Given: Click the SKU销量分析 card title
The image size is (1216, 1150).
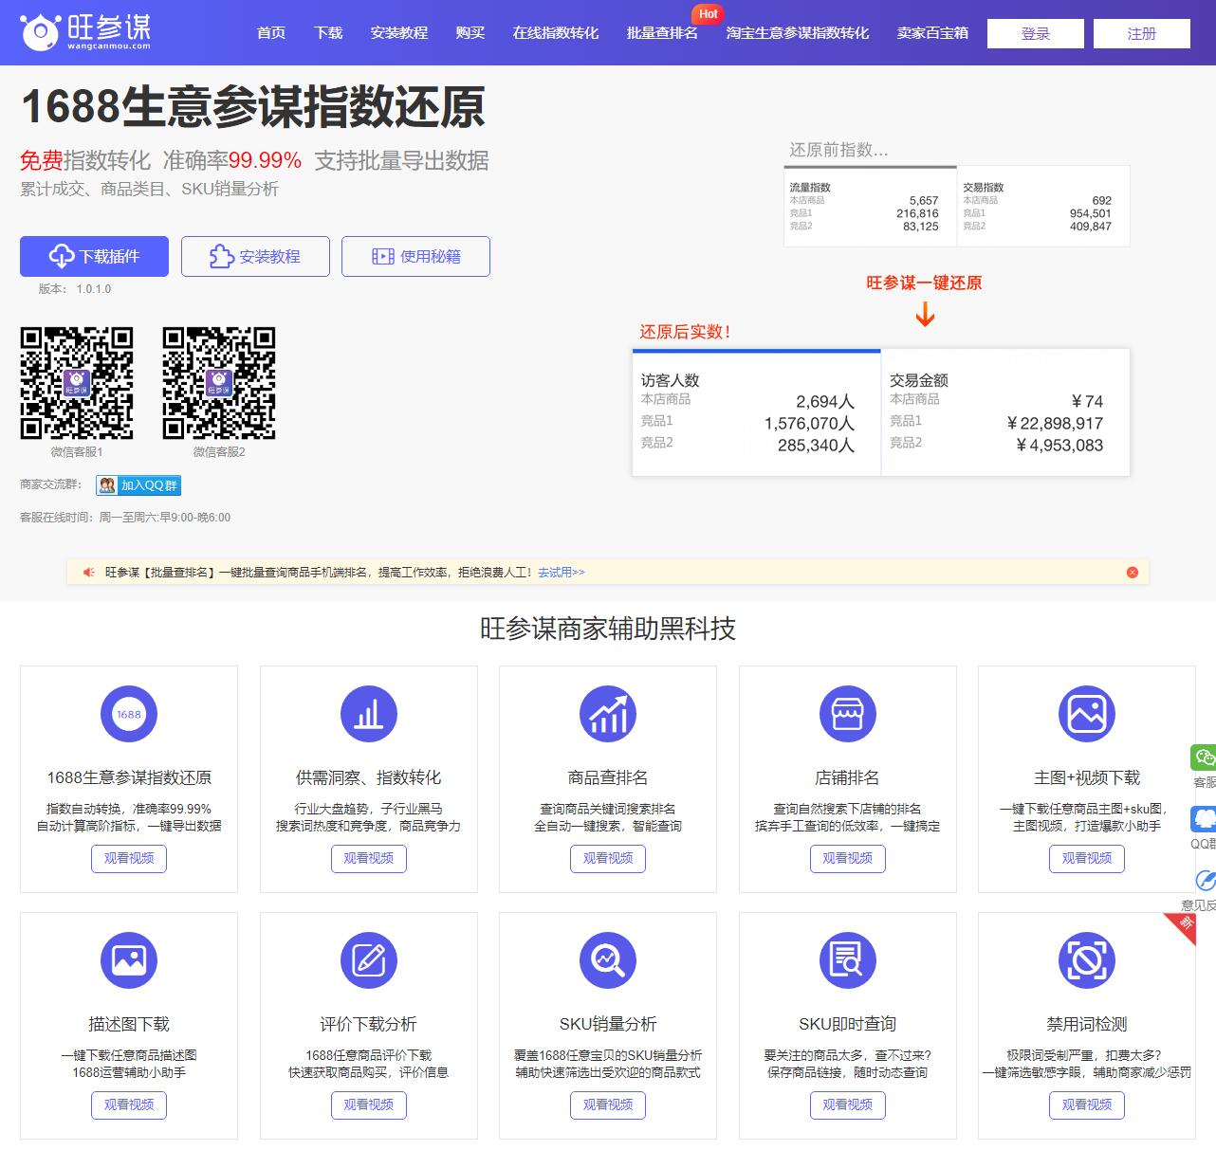Looking at the screenshot, I should point(608,1024).
